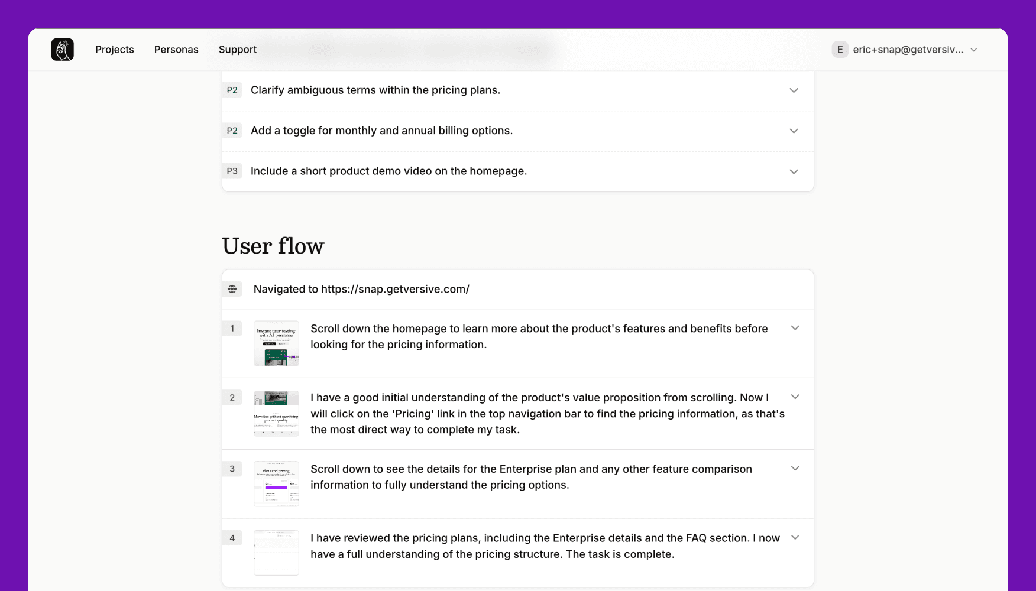Expand step 2 chevron about Pricing link
Screen dimensions: 1036x591
795,397
